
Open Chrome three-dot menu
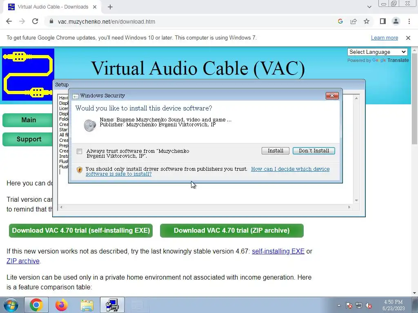pyautogui.click(x=409, y=22)
